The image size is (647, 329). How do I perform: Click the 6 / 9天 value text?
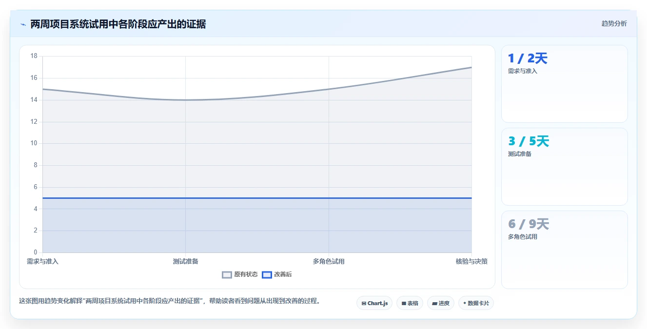529,224
